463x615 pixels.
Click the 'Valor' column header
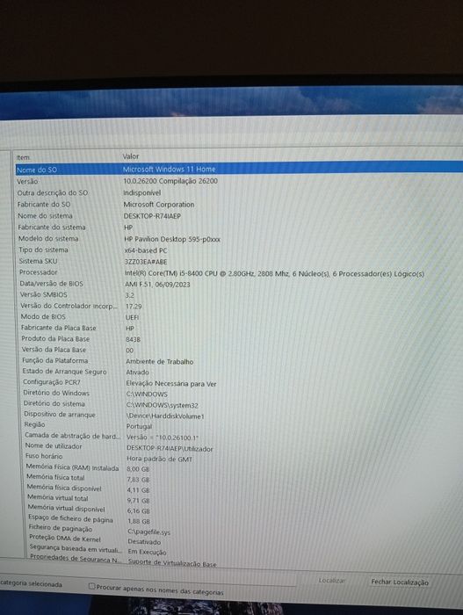[131, 156]
